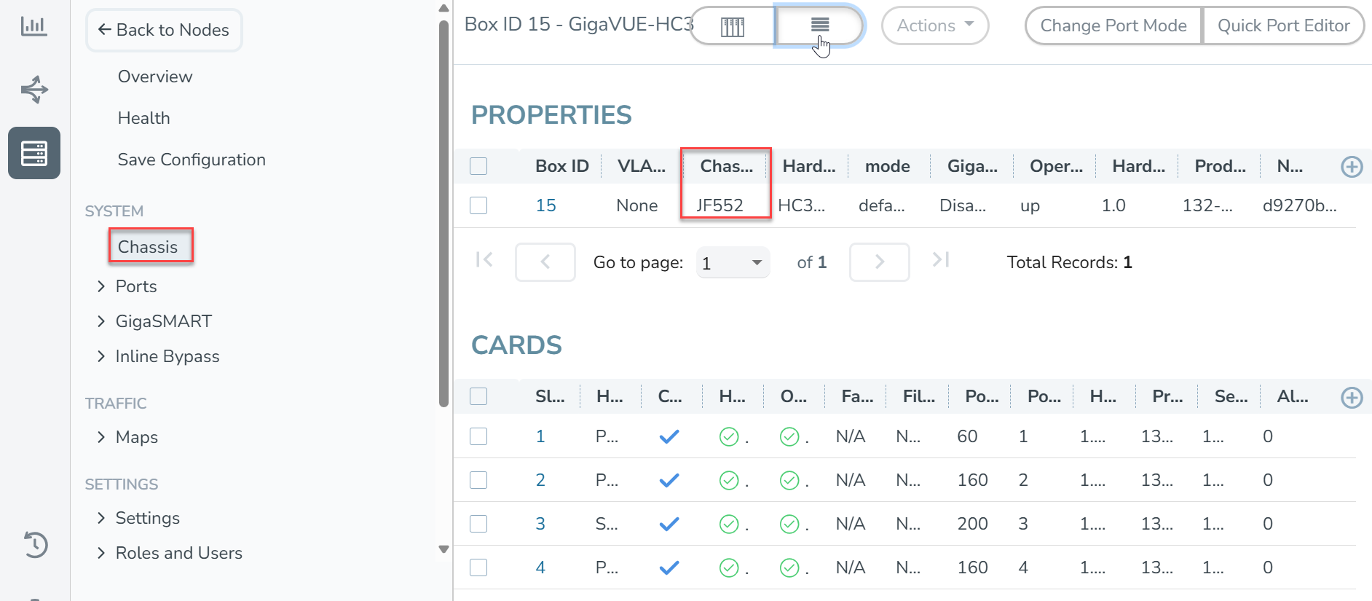
Task: Open slot 2 card link
Action: tap(540, 480)
